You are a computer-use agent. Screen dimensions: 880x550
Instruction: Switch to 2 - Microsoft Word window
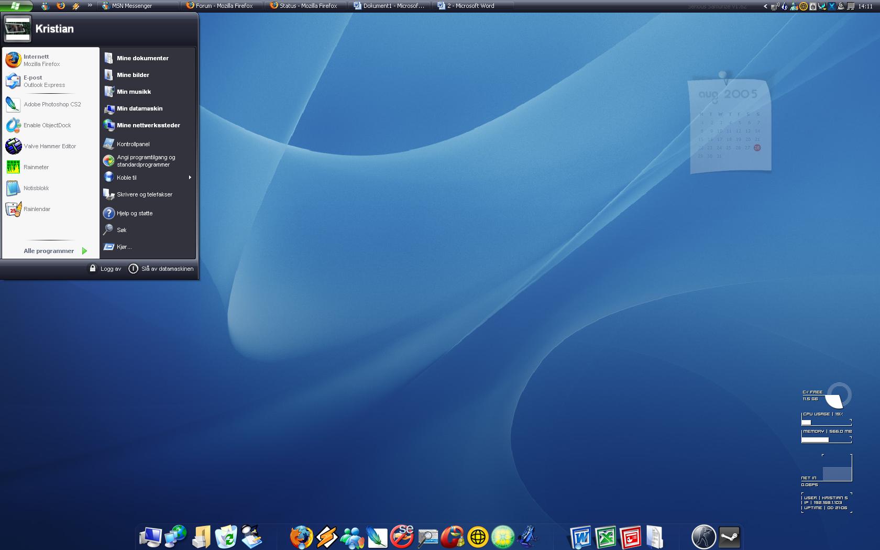474,6
